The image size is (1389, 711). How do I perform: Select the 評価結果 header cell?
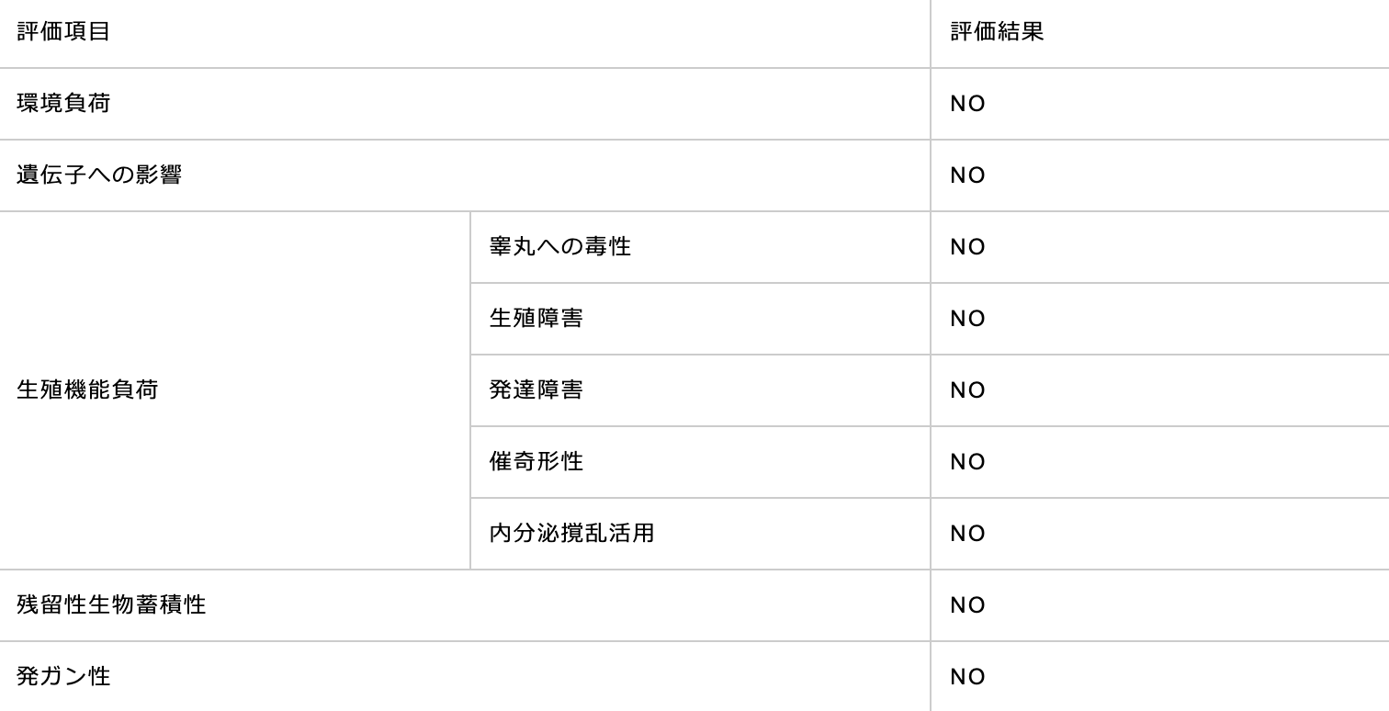1160,33
